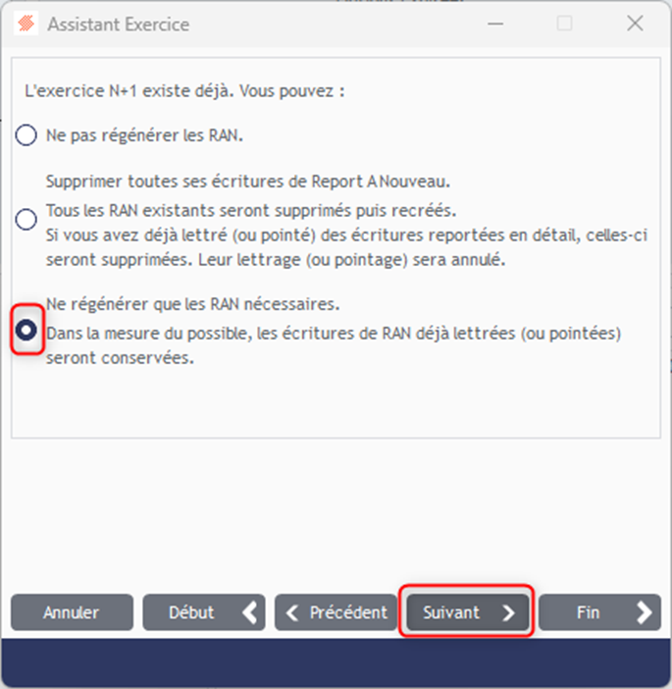Click the greyed-out maximize window icon
Image resolution: width=672 pixels, height=689 pixels.
tap(565, 24)
